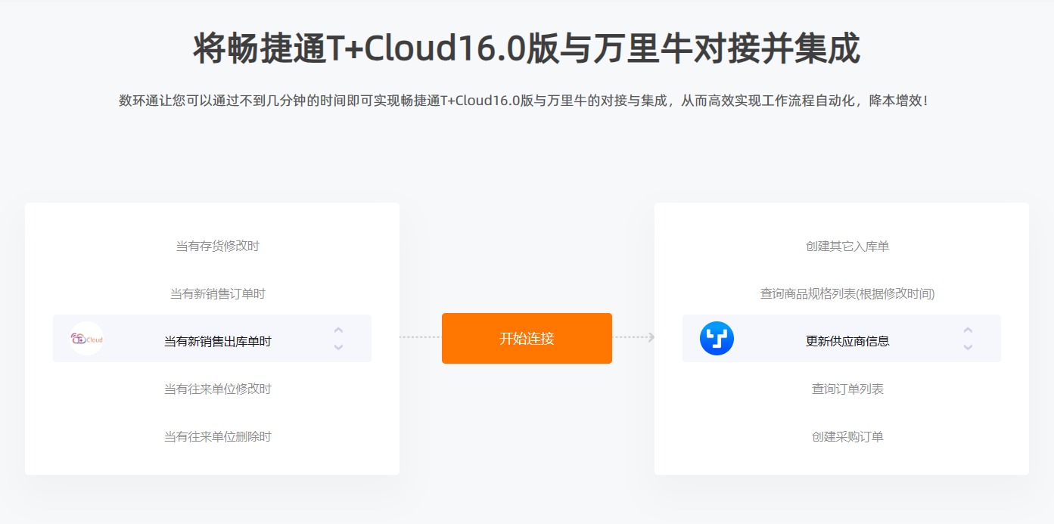1054x524 pixels.
Task: Click the orange 开始连接 button
Action: [x=527, y=338]
